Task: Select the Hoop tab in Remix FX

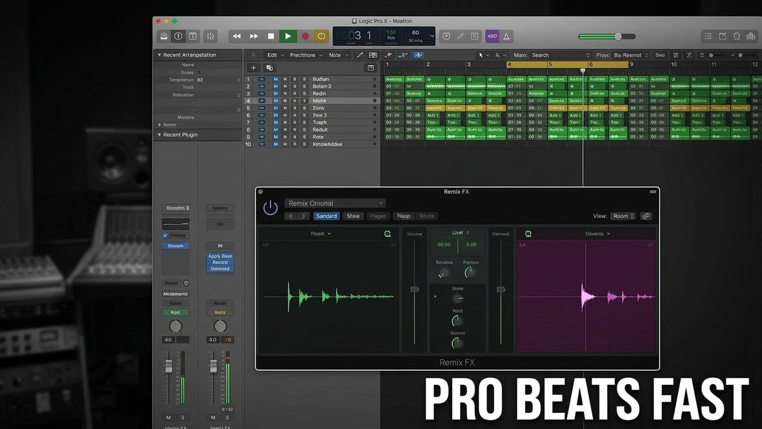Action: click(x=403, y=216)
